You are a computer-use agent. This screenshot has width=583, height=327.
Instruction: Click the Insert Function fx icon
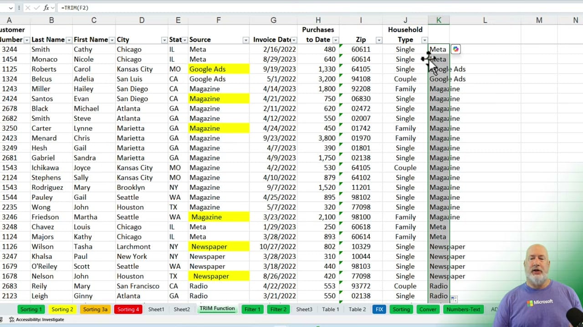[46, 8]
